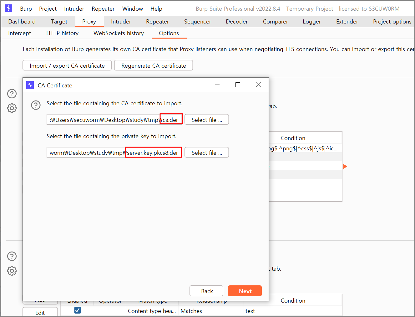Select the 'text' condition cell
The width and height of the screenshot is (415, 317).
(x=293, y=311)
